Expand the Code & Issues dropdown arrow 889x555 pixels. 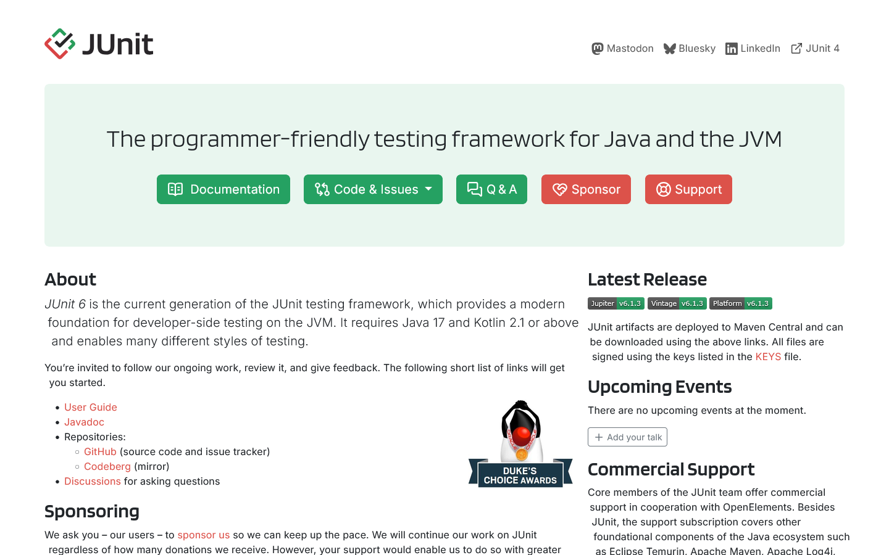[x=428, y=189]
